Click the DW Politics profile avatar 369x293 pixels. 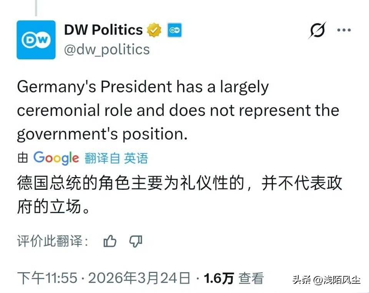point(36,39)
